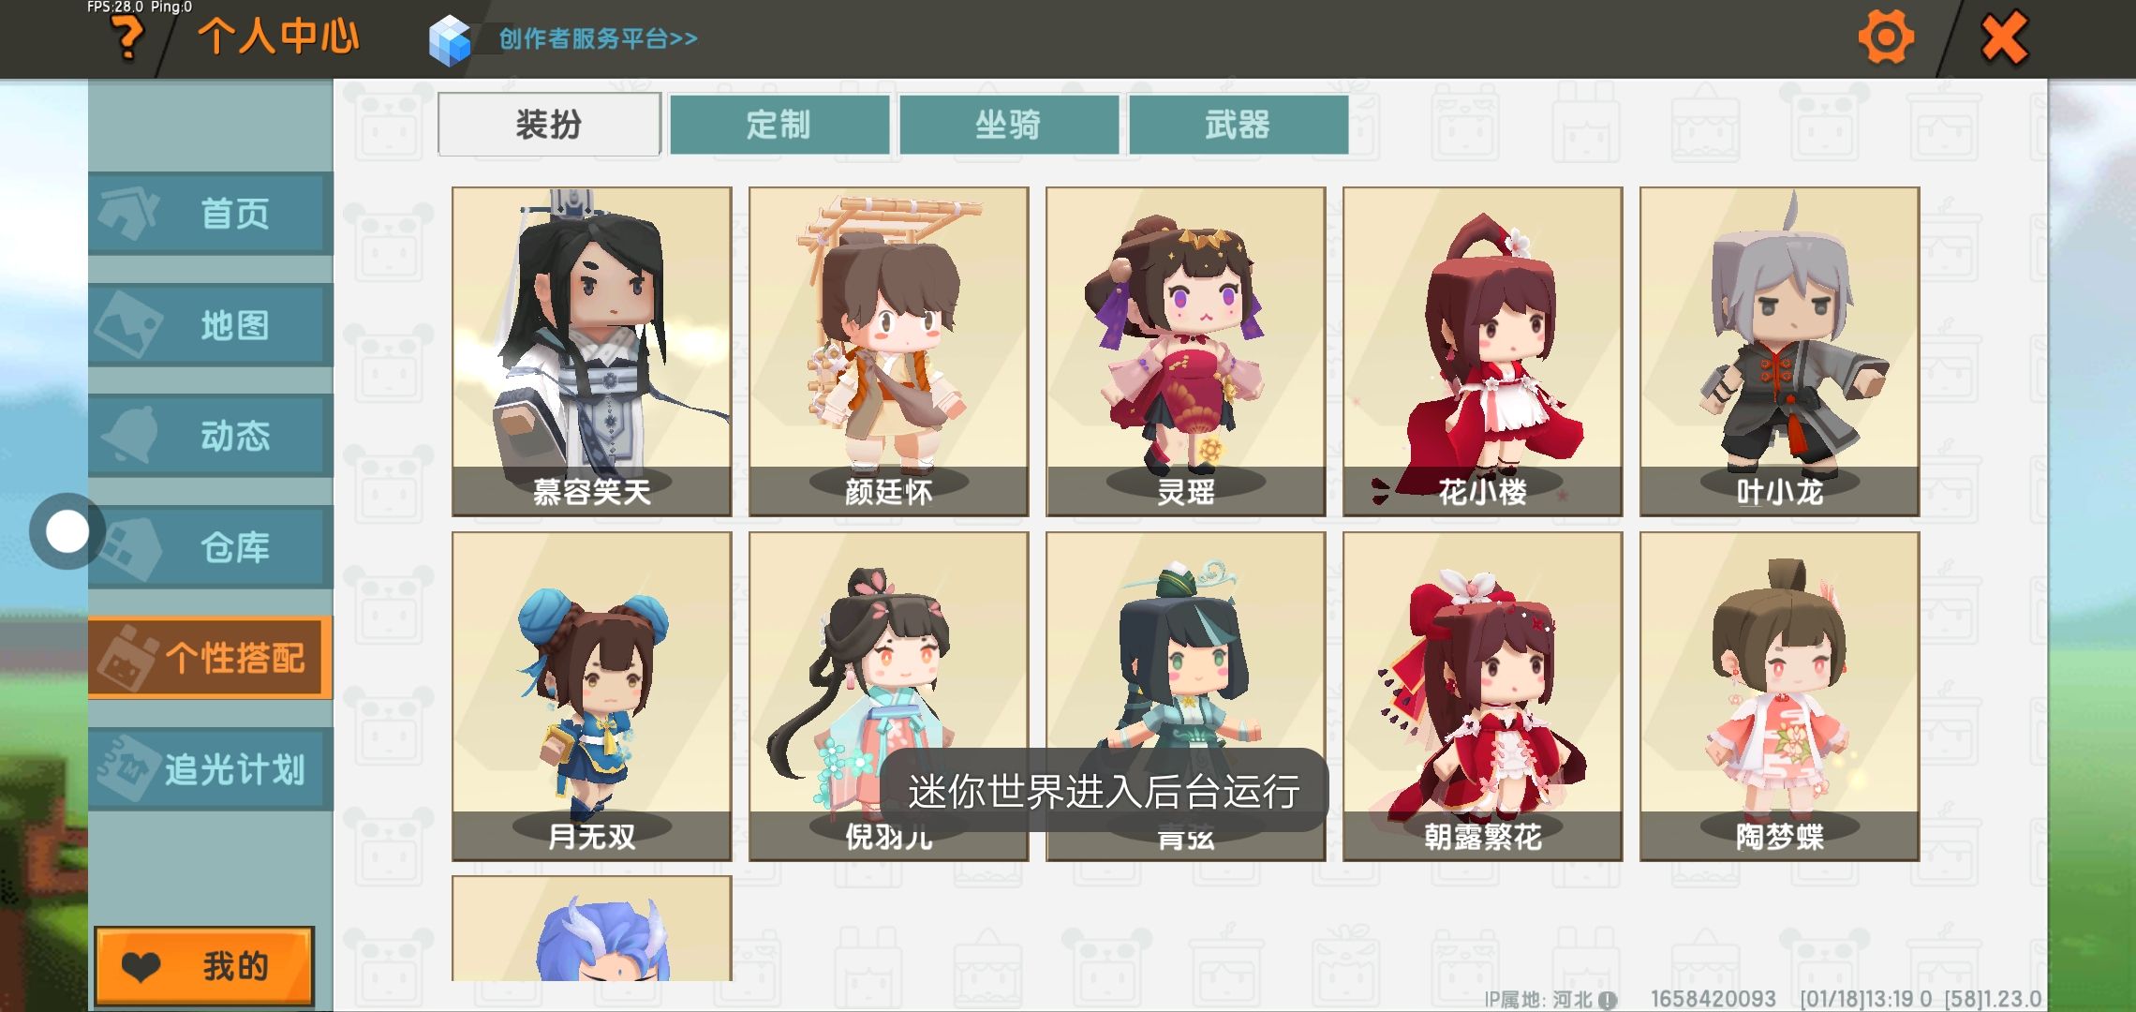This screenshot has height=1012, width=2136.
Task: Open the 动态 sidebar item
Action: click(x=211, y=435)
